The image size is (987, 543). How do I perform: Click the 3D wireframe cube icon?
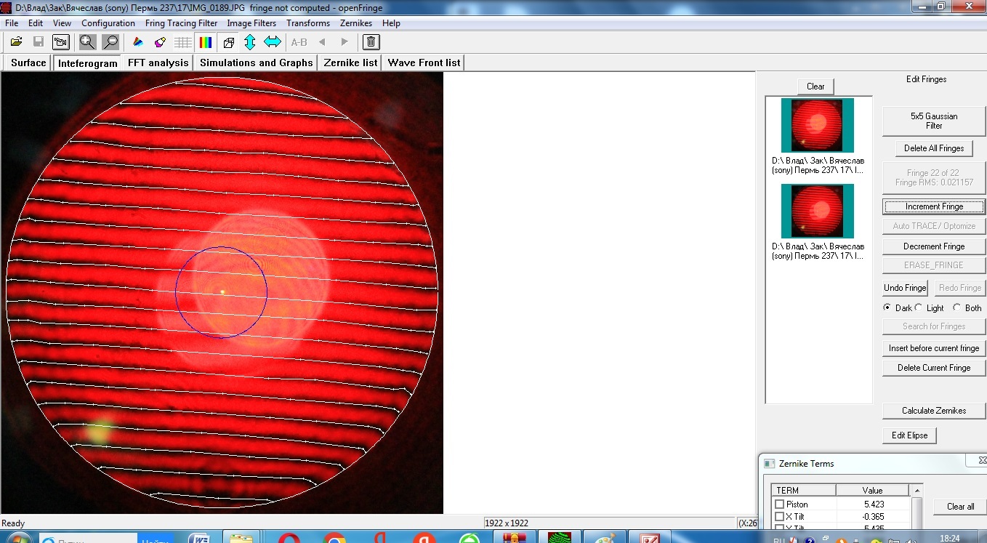(228, 42)
